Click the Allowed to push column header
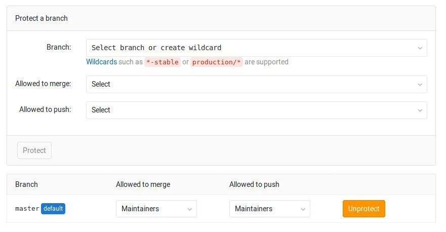This screenshot has width=446, height=232. pyautogui.click(x=254, y=184)
